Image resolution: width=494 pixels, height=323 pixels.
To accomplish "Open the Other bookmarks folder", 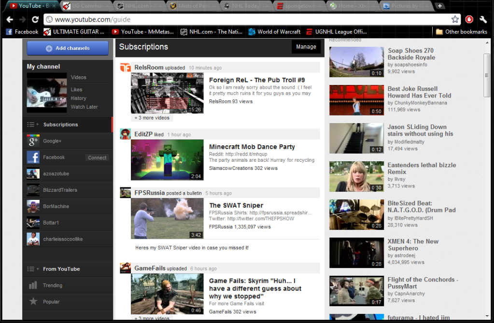I will point(462,32).
